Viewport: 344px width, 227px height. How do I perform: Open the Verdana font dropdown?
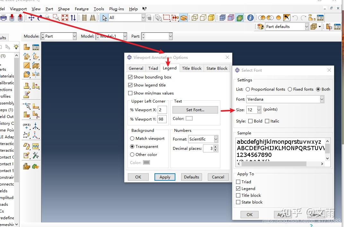pos(322,99)
